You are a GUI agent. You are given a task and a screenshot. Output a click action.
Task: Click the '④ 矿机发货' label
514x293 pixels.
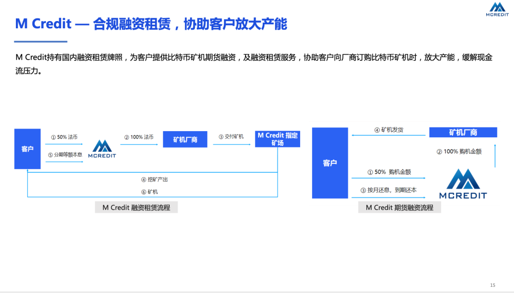(x=389, y=130)
